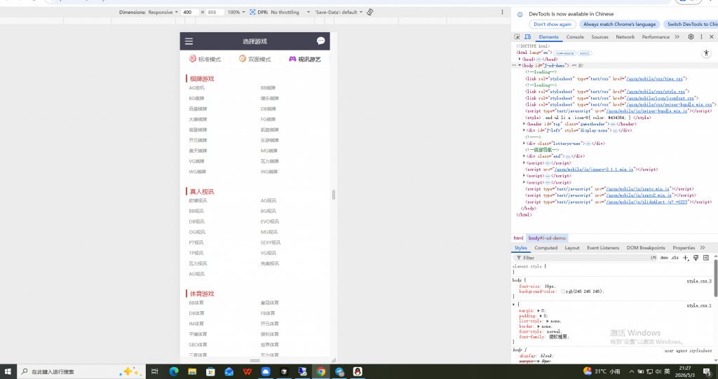Click the view-source badge beside the html tag
The image size is (718, 379).
point(564,53)
